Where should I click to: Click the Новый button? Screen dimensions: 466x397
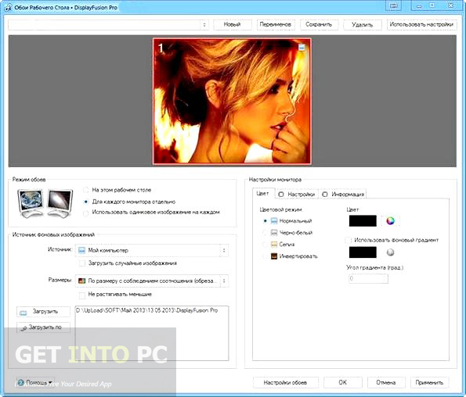click(x=232, y=24)
